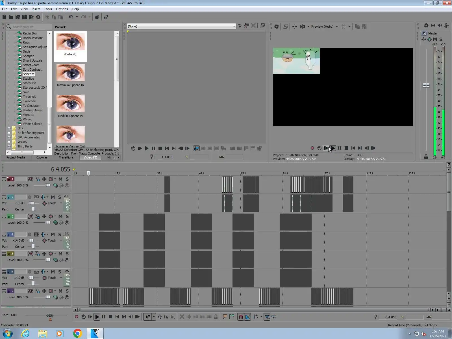Solo the Master bus
Screen dimensions: 452x339
point(441,39)
